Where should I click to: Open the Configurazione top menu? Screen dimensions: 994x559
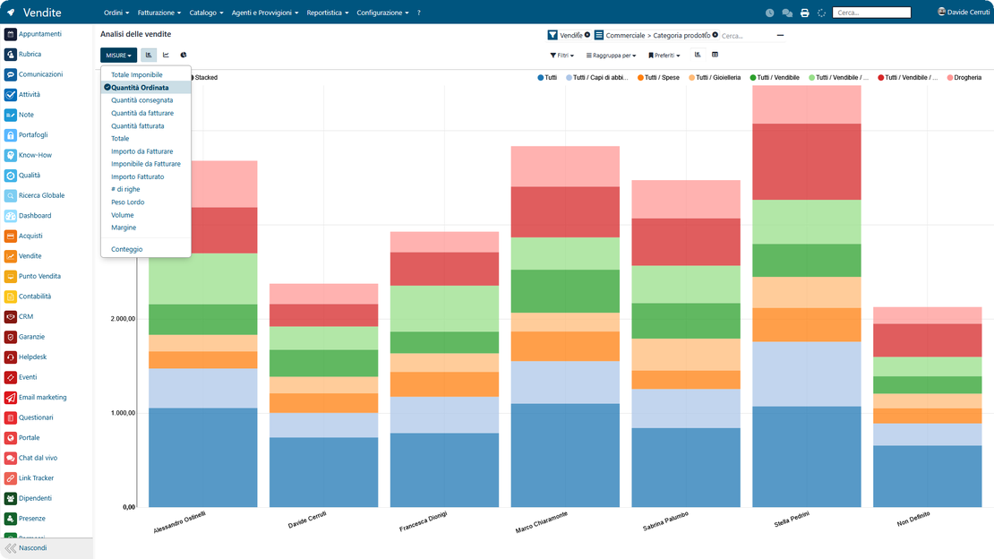382,13
